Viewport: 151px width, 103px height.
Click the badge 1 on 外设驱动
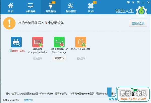pyautogui.click(x=54, y=3)
